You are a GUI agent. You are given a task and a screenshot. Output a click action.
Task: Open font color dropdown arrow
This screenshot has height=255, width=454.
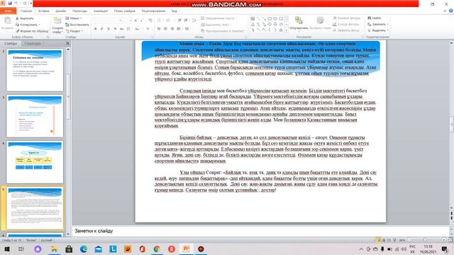151,29
